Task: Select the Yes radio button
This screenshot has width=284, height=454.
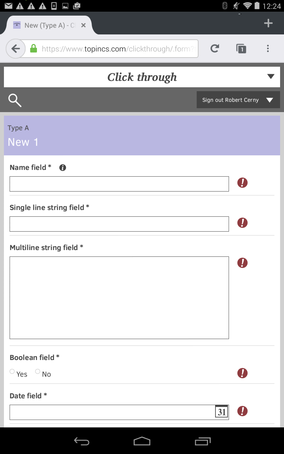Action: coord(12,372)
